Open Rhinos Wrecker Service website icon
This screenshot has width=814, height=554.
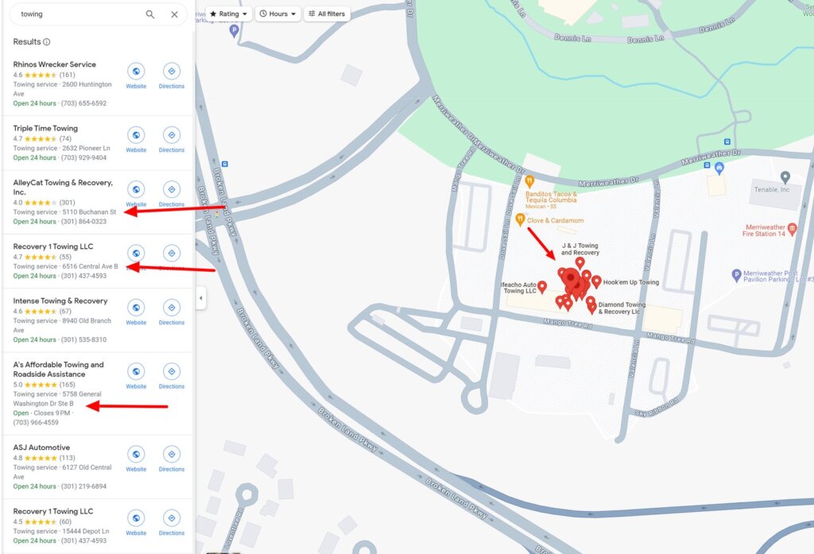click(x=136, y=72)
